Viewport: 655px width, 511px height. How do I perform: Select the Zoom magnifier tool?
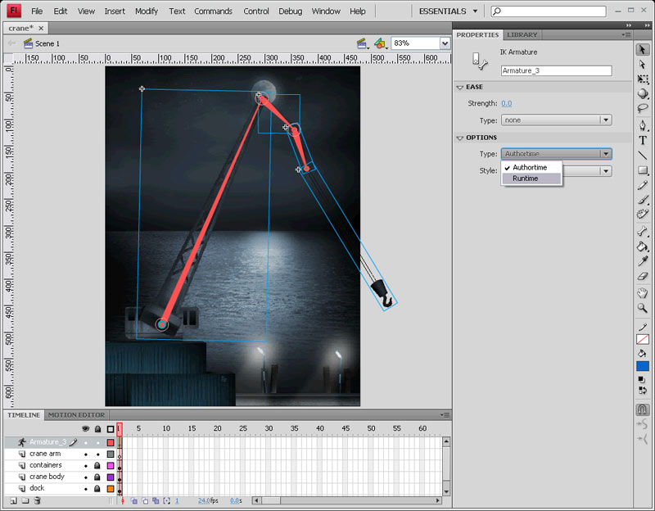(x=643, y=308)
